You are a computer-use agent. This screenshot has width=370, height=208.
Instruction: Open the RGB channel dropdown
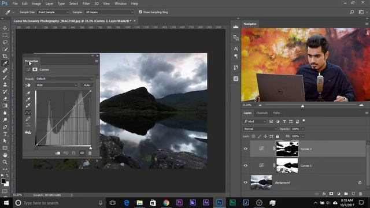coord(57,85)
